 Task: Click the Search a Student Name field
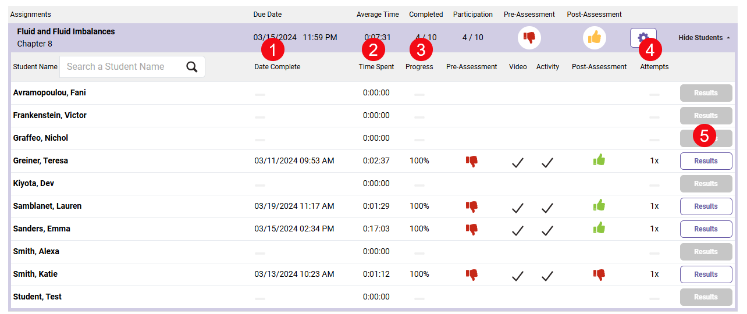(x=133, y=67)
